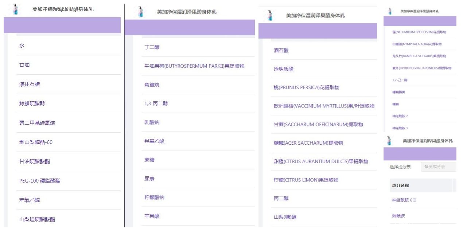Image resolution: width=463 pixels, height=231 pixels.
Task: Open the 神经酰胺 2 ingredient
Action: [x=400, y=116]
